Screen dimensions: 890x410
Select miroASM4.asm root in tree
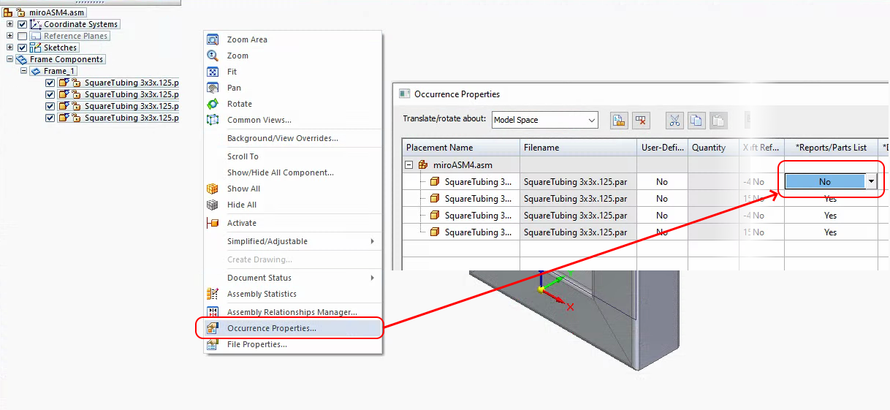click(57, 12)
